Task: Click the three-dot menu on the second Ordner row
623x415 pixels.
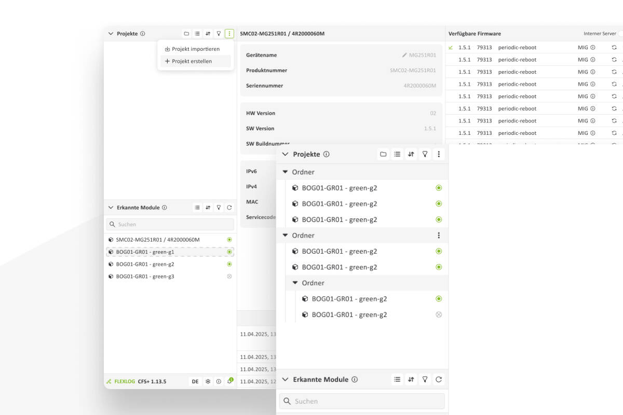Action: pyautogui.click(x=439, y=236)
